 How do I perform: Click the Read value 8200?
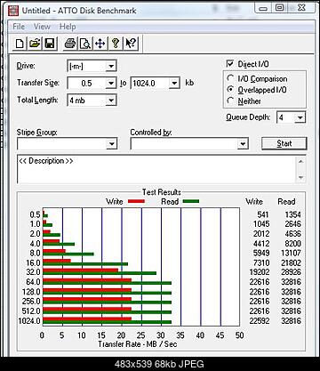click(x=292, y=244)
